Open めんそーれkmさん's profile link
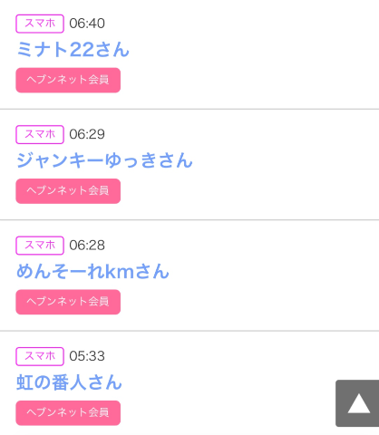This screenshot has height=435, width=379. tap(92, 271)
